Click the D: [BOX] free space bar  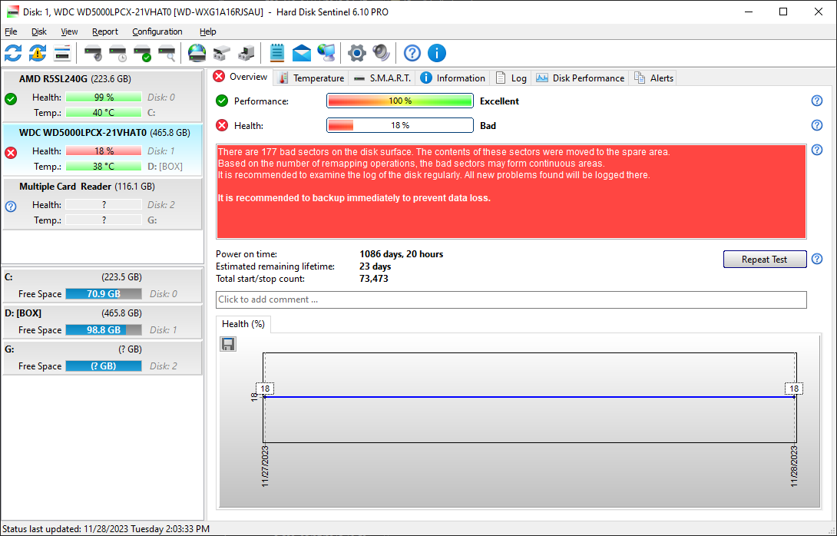point(104,330)
